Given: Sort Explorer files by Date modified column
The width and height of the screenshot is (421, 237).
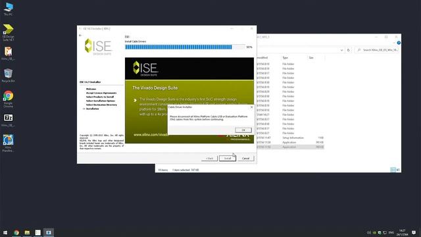Looking at the screenshot, I should [263, 58].
